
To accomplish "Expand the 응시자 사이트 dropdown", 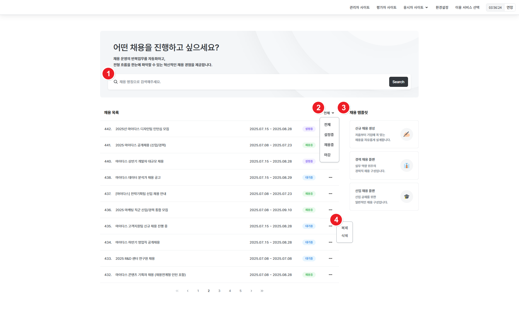I will pos(415,7).
